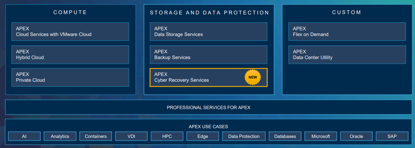Click the APEX USE CASES heading
Screen dimensions: 415x148
[208, 127]
